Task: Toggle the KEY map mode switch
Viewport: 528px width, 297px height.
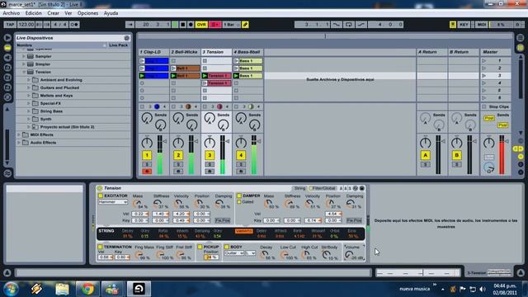Action: (x=464, y=25)
